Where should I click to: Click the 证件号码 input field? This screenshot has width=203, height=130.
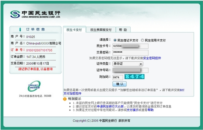[130, 70]
